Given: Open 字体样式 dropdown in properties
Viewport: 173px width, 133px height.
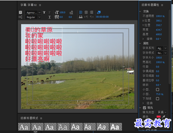Looking at the screenshot, I should pos(162,53).
